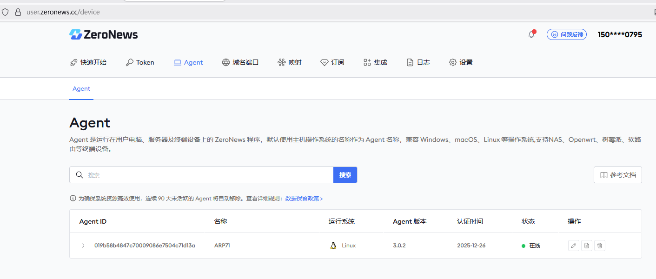Open the 映射 navigation item
656x279 pixels.
[x=290, y=62]
